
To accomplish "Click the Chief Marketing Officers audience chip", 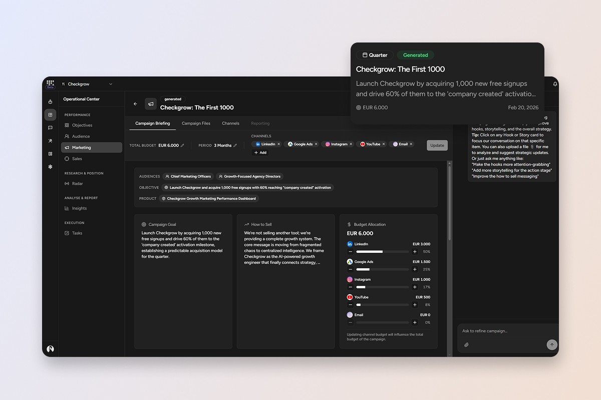I will [188, 176].
